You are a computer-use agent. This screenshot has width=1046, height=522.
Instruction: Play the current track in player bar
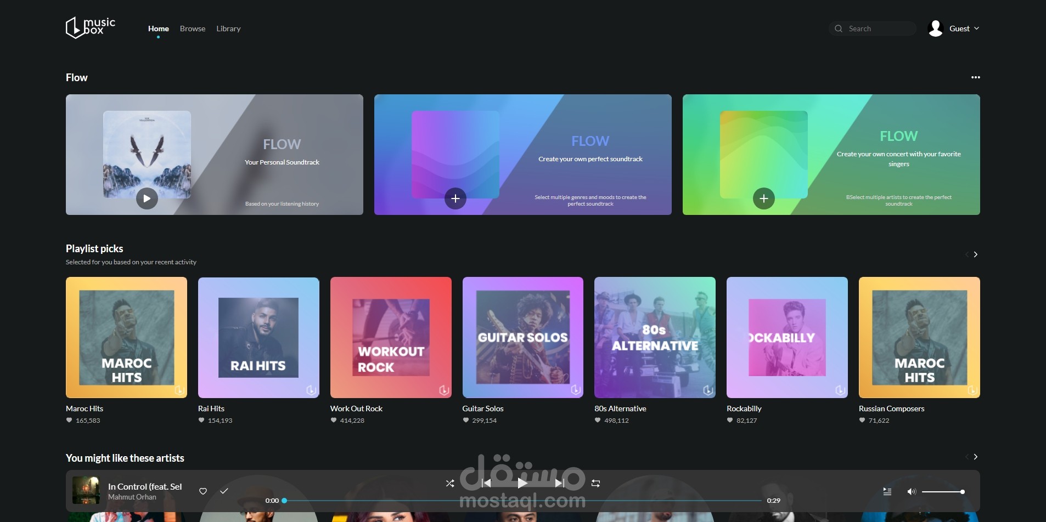click(x=522, y=483)
